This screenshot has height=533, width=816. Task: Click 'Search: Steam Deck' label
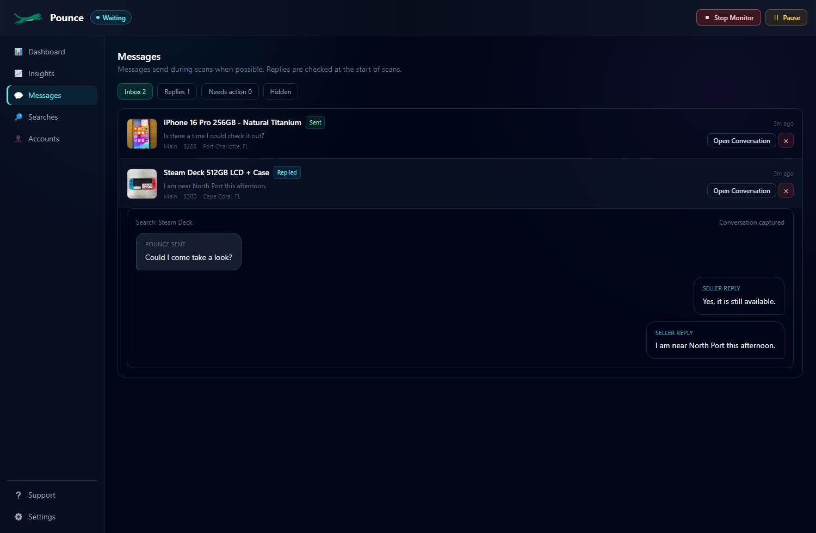pyautogui.click(x=164, y=222)
